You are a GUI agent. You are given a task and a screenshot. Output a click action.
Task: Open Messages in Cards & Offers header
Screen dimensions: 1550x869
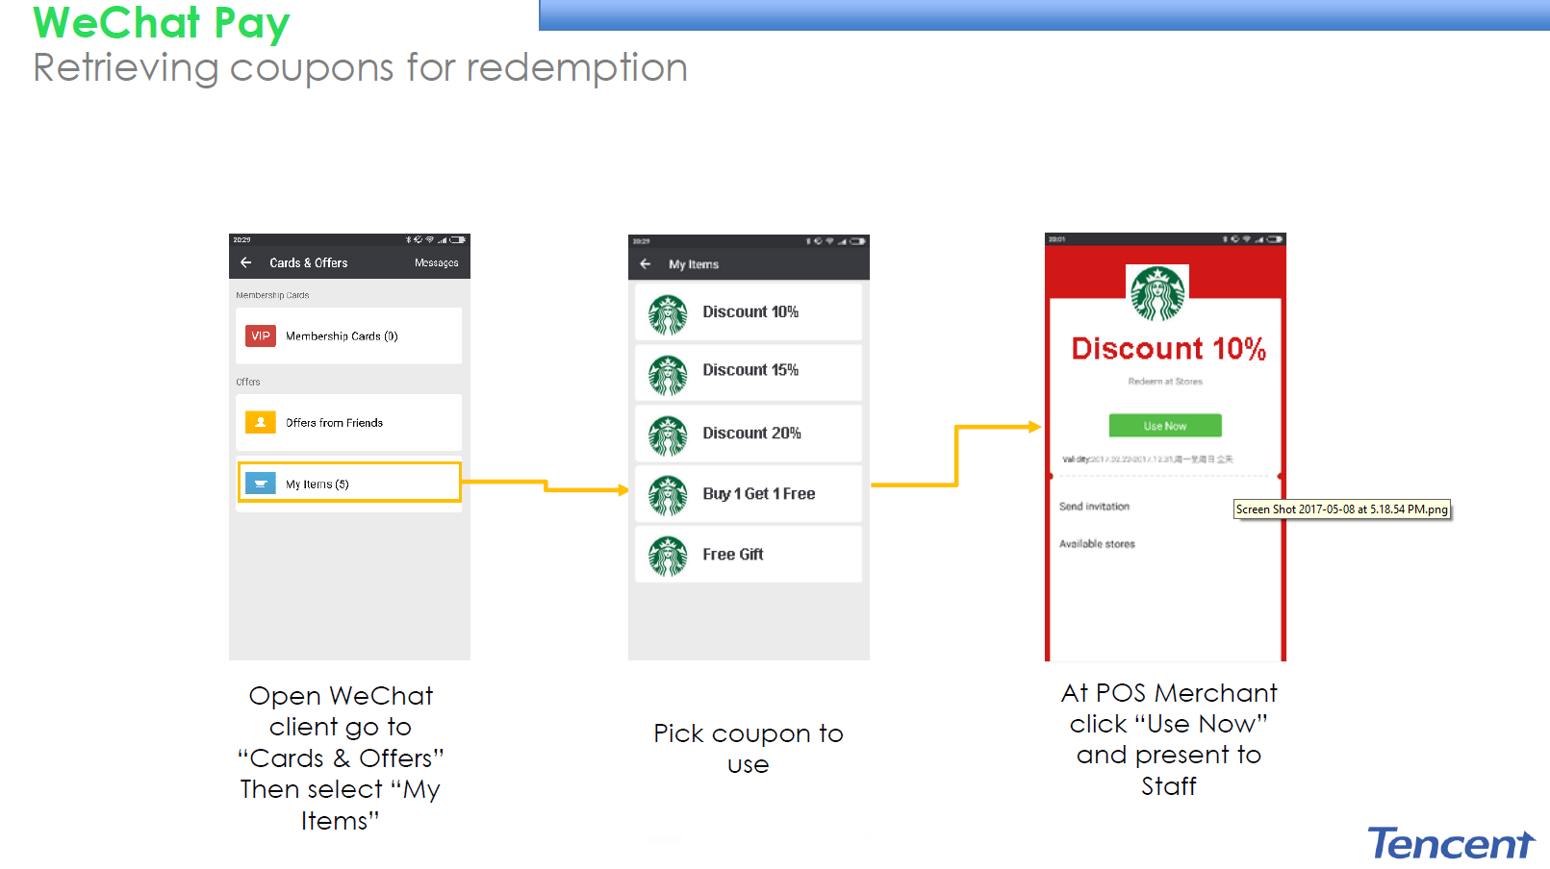(x=437, y=263)
